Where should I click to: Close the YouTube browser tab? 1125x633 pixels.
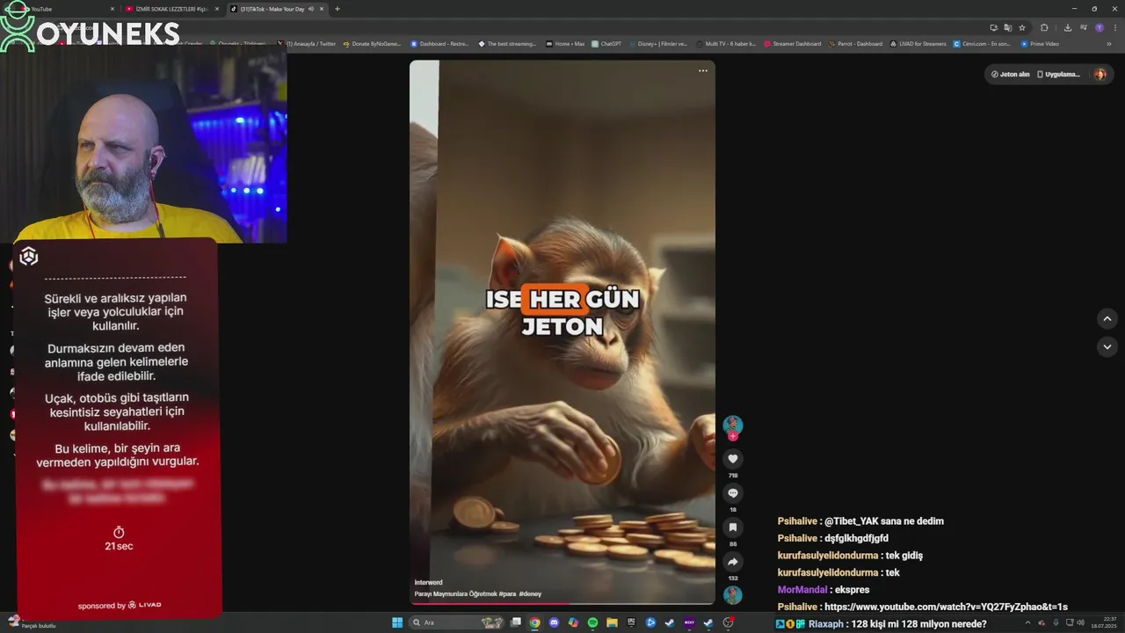point(112,9)
